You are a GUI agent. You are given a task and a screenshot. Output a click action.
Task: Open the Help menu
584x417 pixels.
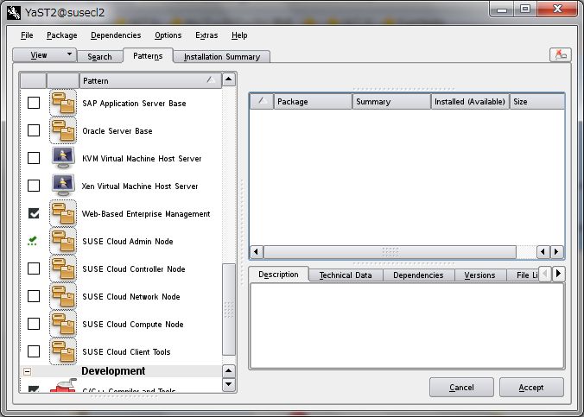click(239, 35)
